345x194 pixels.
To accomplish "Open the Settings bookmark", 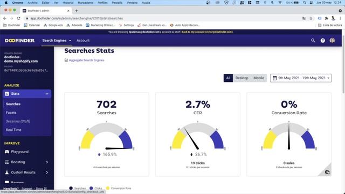I will (126, 25).
